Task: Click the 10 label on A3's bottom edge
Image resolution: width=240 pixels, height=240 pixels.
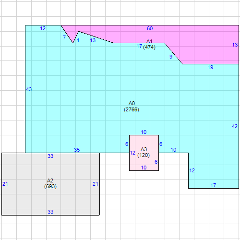Action: coord(144,168)
